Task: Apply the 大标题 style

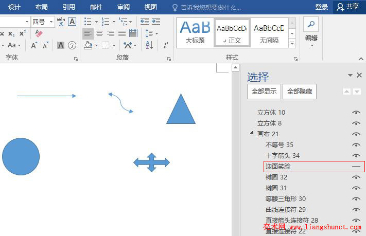Action: (195, 33)
